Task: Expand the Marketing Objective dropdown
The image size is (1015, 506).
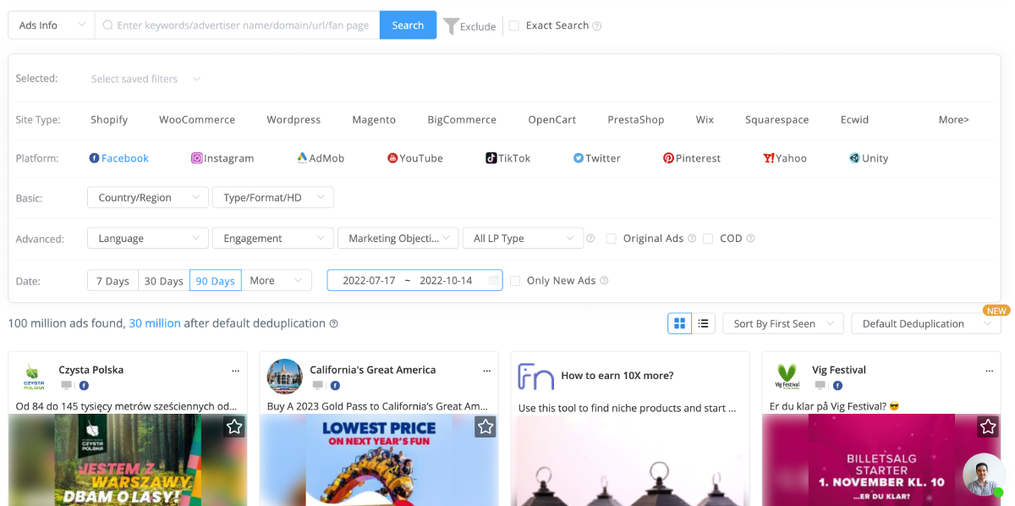Action: [x=398, y=238]
